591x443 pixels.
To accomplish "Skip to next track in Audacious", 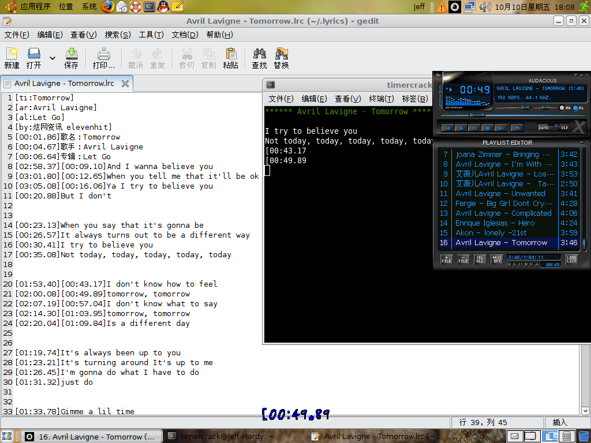I will (x=500, y=128).
